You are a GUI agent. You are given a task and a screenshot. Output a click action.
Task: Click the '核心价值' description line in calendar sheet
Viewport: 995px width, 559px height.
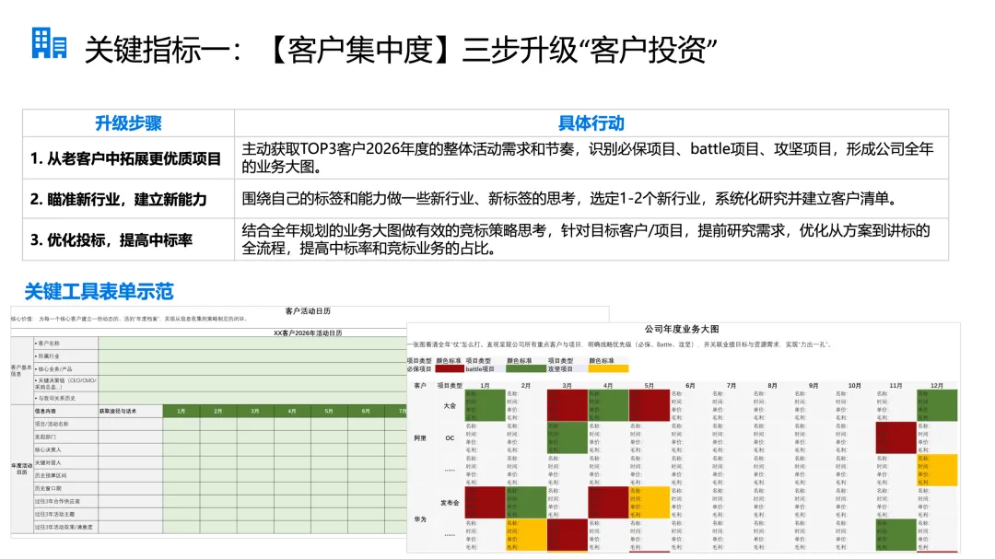pos(129,320)
